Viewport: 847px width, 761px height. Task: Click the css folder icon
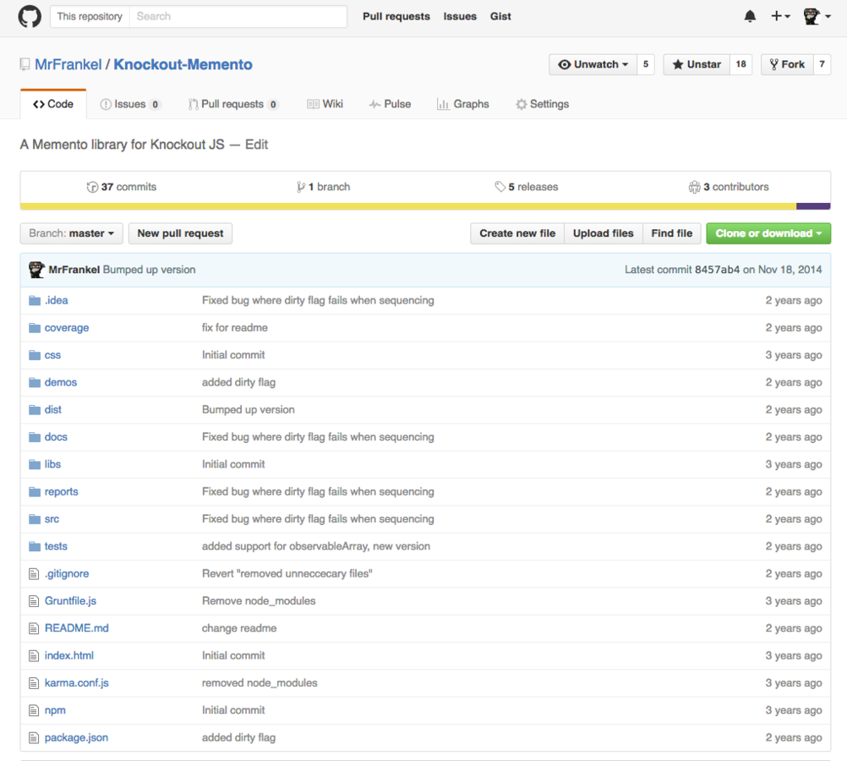(x=35, y=355)
